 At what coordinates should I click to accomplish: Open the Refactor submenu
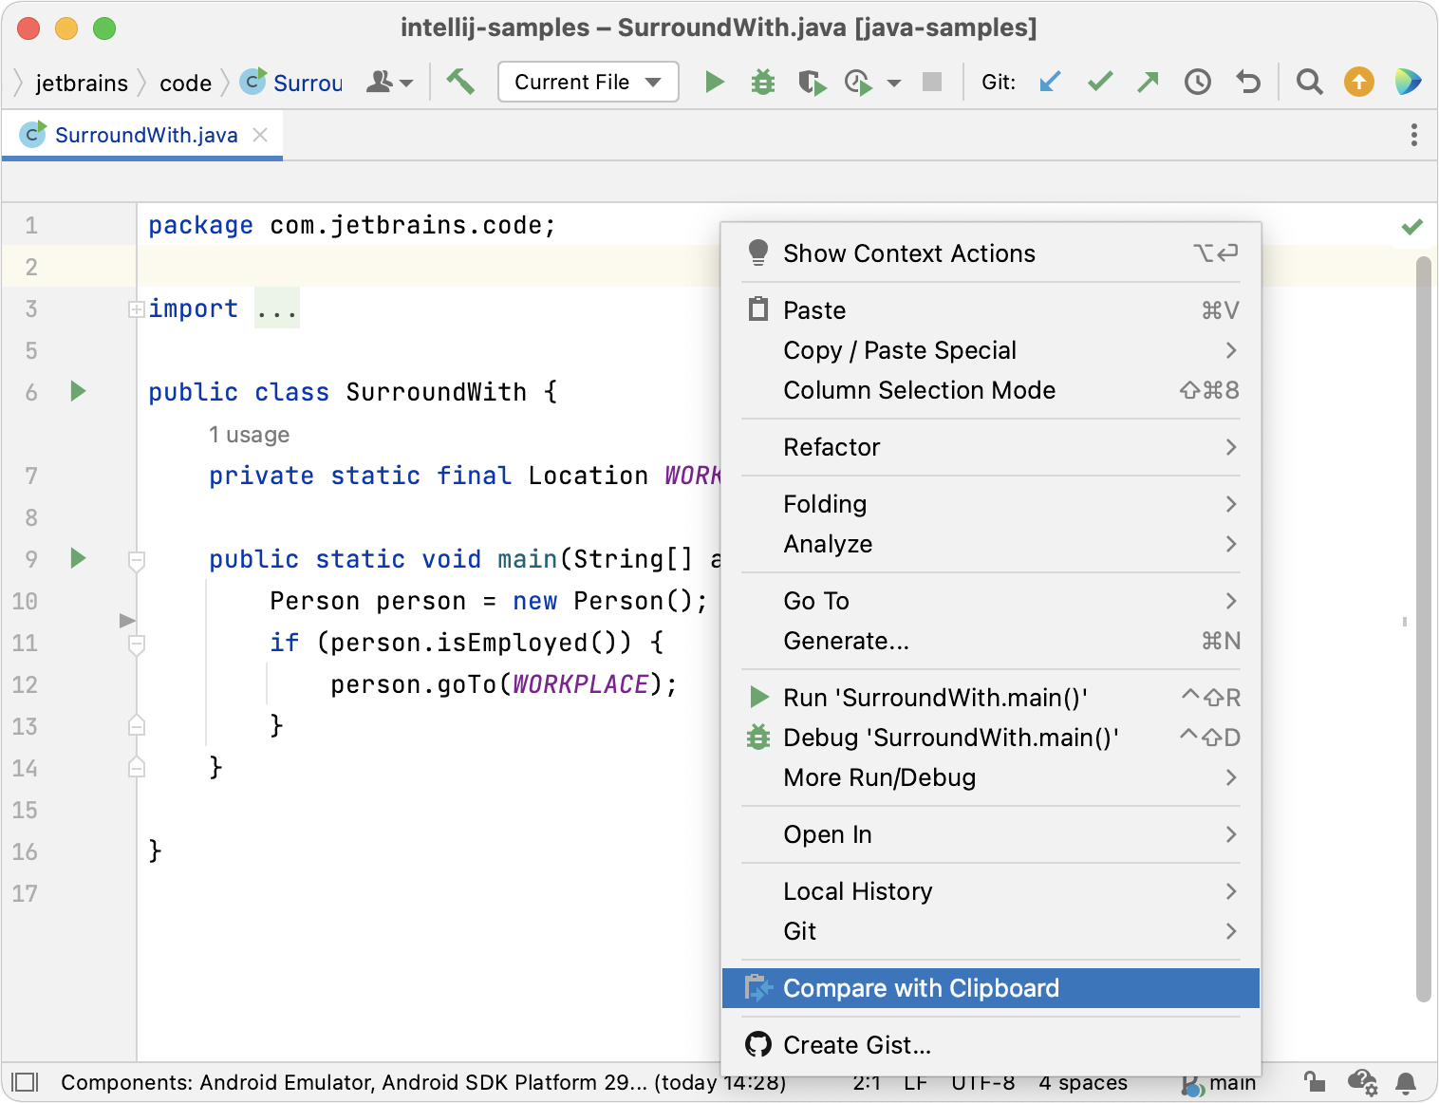991,447
